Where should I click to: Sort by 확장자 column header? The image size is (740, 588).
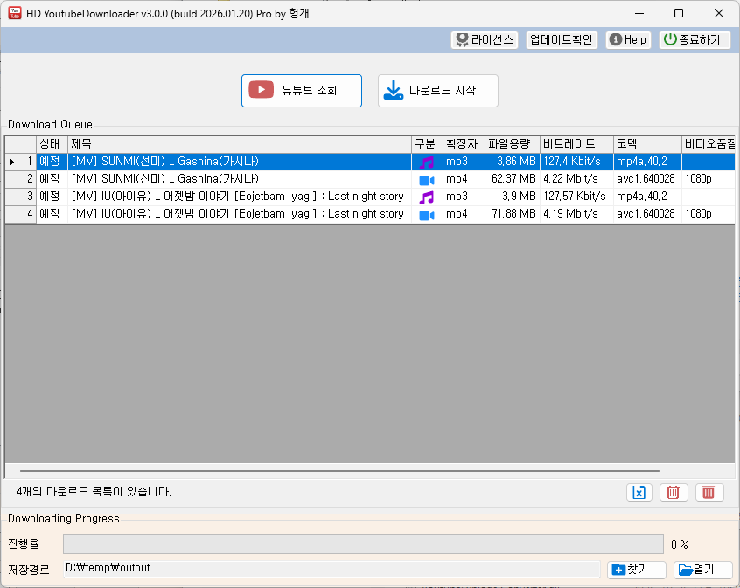[464, 144]
